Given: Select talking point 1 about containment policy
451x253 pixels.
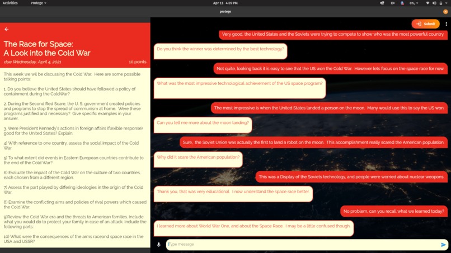Looking at the screenshot, I should coord(69,92).
